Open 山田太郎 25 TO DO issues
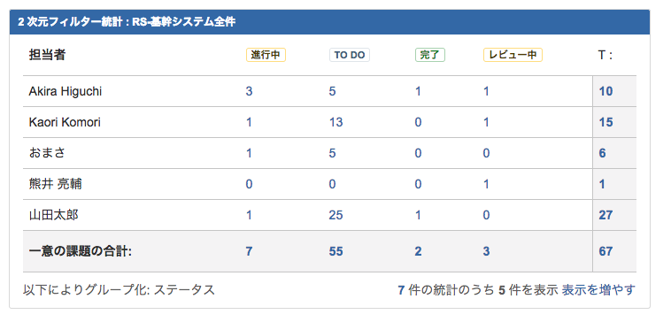Image resolution: width=671 pixels, height=322 pixels. coord(335,215)
